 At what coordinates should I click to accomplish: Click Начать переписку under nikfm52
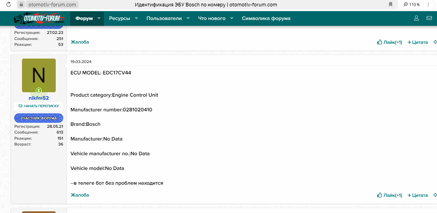click(39, 106)
